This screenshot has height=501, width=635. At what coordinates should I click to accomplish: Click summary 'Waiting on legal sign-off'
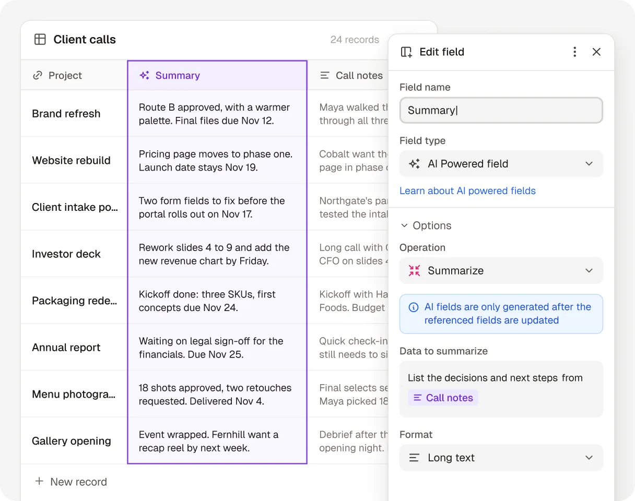(x=217, y=348)
